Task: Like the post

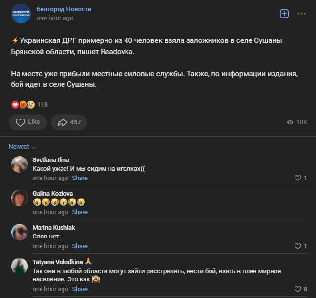Action: [28, 122]
